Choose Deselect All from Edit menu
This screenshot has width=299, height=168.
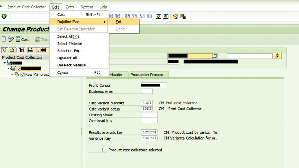(79, 58)
